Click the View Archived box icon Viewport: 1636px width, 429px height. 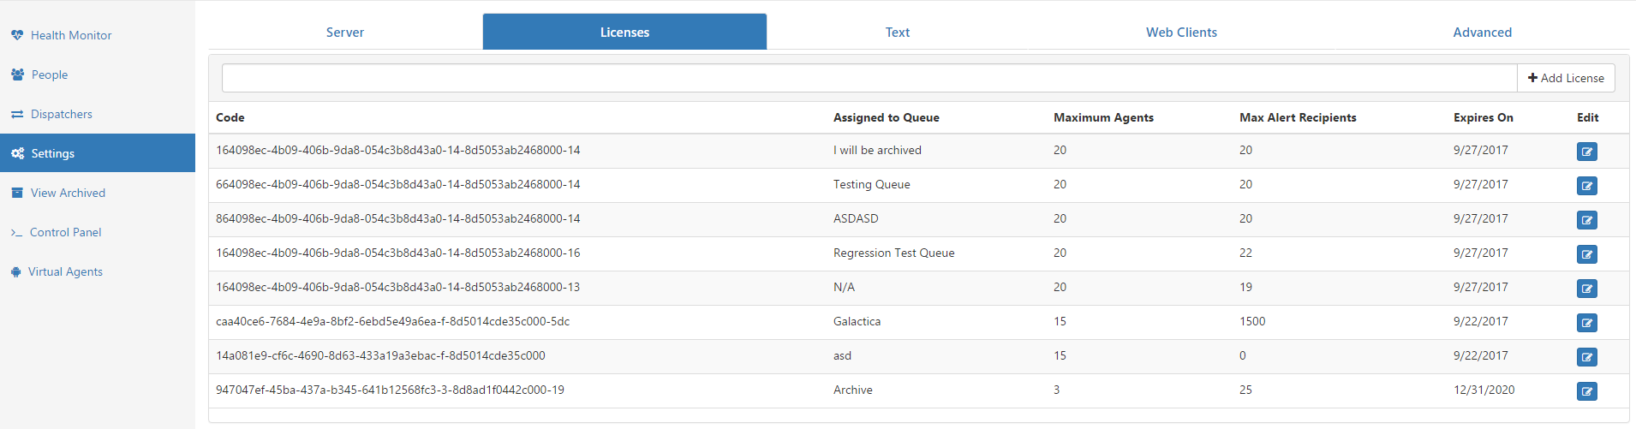point(17,193)
